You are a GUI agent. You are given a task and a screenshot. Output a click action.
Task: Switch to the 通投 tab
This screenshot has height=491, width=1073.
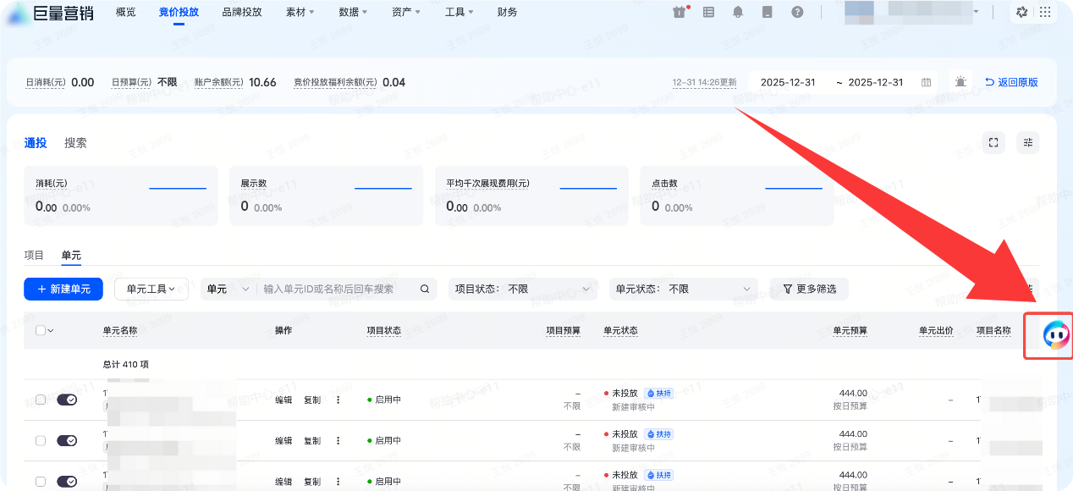click(x=36, y=143)
